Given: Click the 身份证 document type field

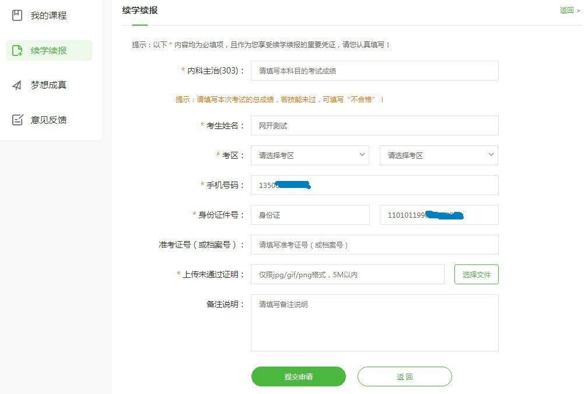Looking at the screenshot, I should tap(310, 215).
